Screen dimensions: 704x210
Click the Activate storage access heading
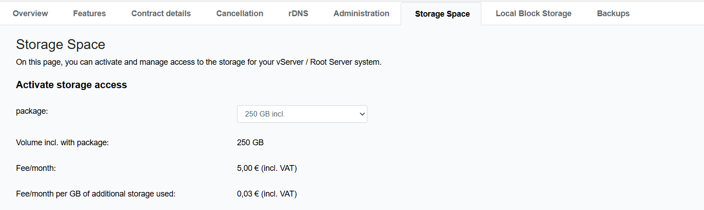[71, 85]
